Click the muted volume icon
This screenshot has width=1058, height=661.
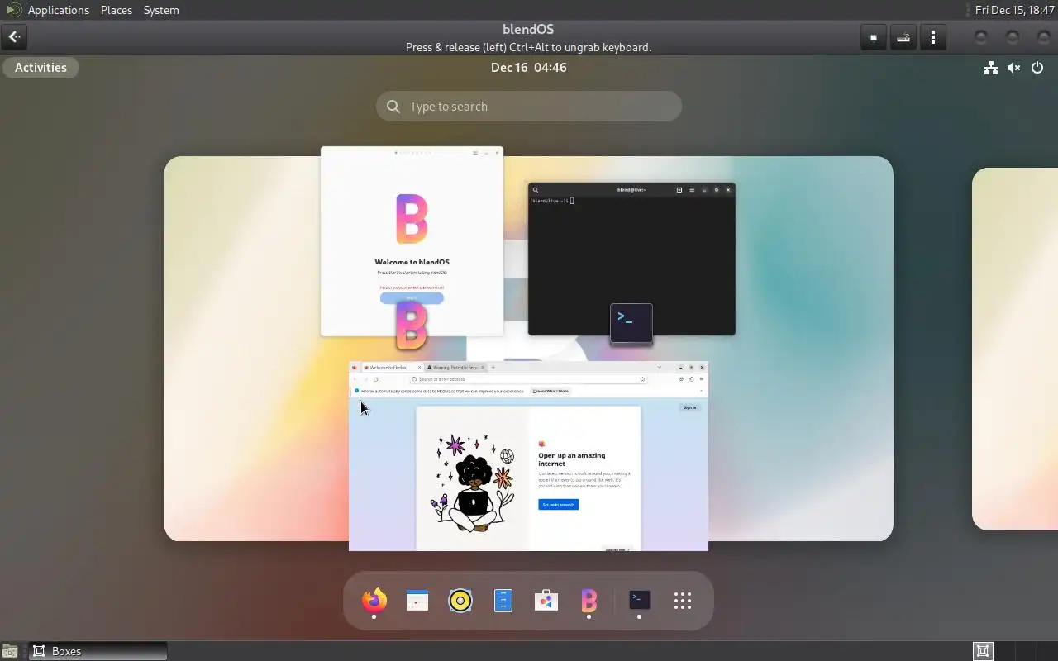coord(1013,68)
